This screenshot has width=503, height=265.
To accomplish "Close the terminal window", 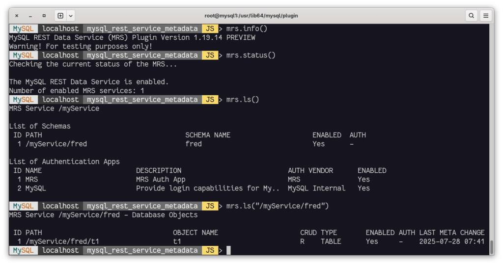I will tap(17, 15).
